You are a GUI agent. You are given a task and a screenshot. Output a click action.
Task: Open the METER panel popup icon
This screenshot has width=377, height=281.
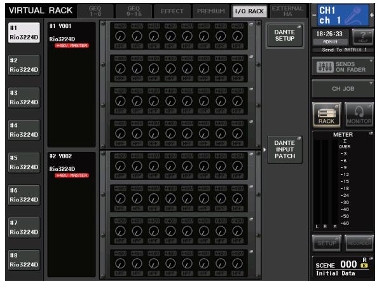(371, 133)
